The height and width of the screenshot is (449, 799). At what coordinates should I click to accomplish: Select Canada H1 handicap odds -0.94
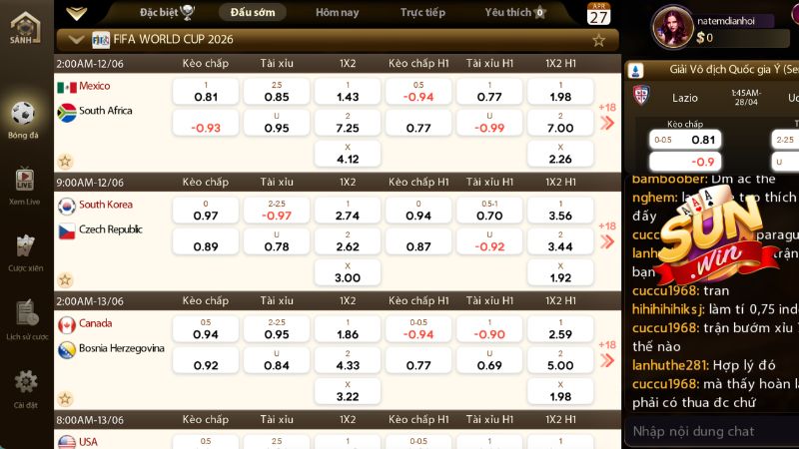[x=418, y=329]
